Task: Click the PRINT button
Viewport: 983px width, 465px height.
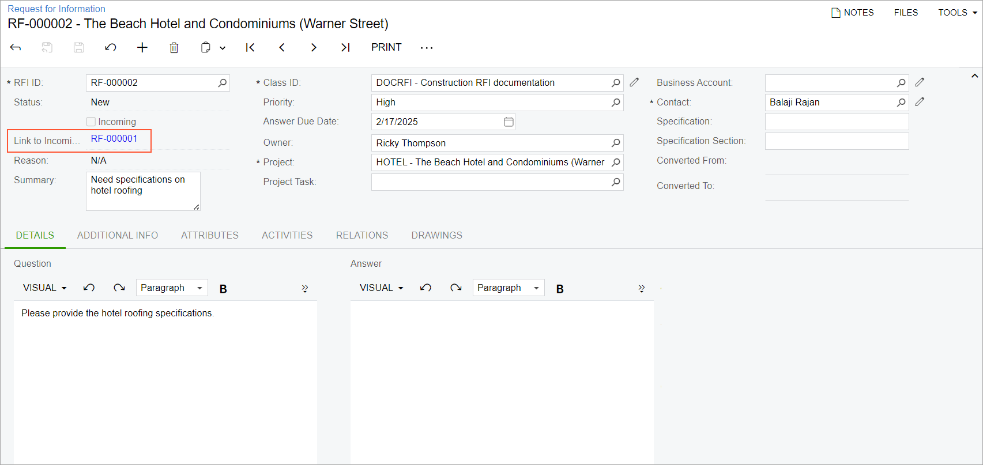Action: pyautogui.click(x=386, y=47)
